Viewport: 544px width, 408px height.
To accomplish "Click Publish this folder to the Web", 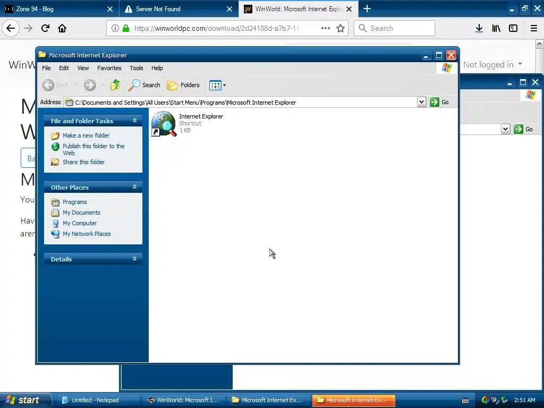I will pyautogui.click(x=93, y=149).
